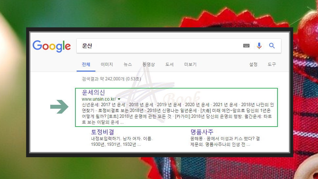The width and height of the screenshot is (318, 179).
Task: Open the 도구 search tools
Action: 272,64
